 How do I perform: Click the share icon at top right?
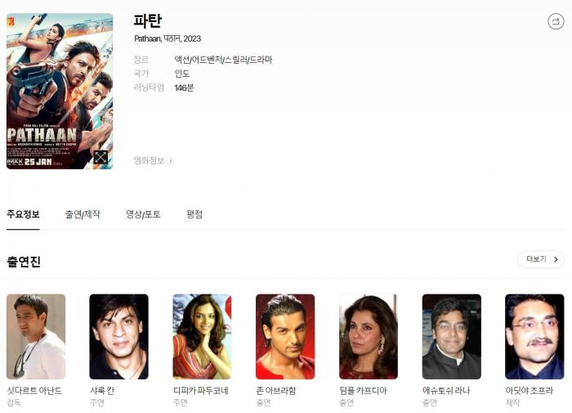(556, 21)
